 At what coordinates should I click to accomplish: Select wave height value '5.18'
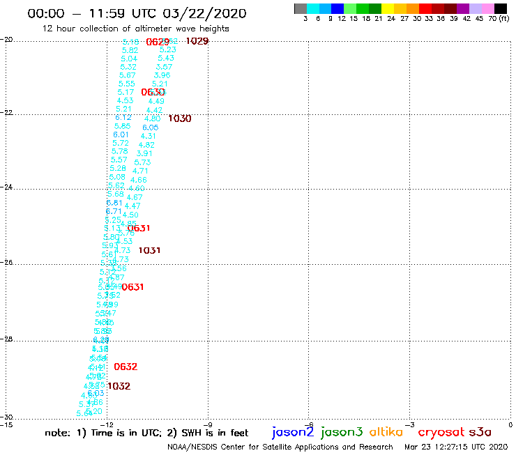coord(130,42)
